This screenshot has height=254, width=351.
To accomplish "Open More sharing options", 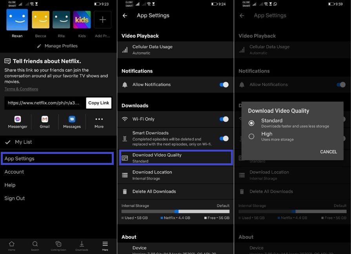I will (x=99, y=119).
